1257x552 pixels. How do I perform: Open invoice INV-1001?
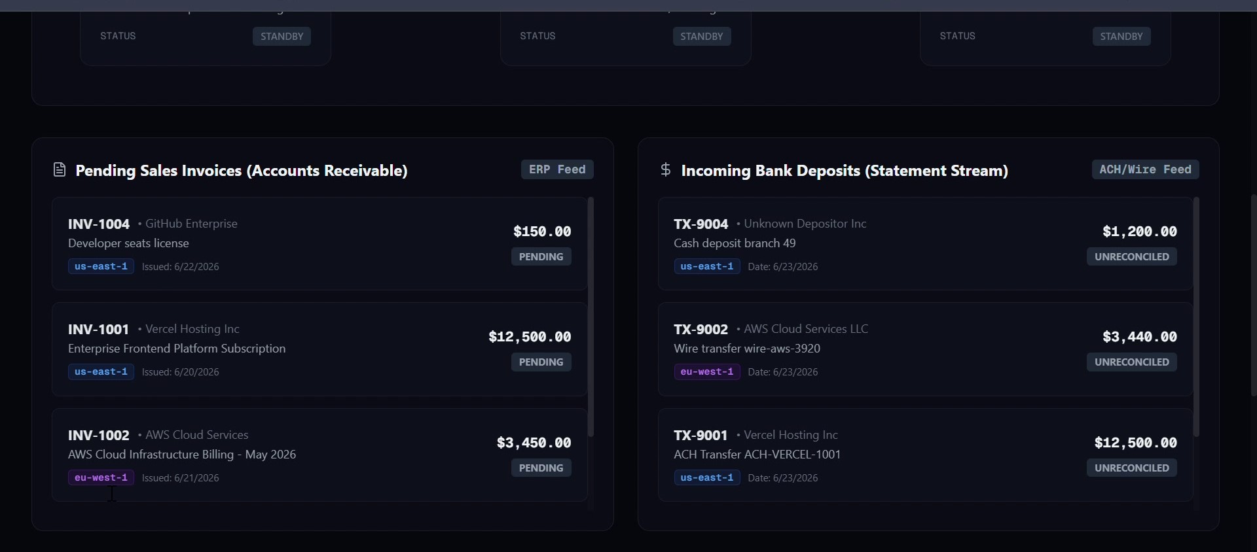[319, 349]
